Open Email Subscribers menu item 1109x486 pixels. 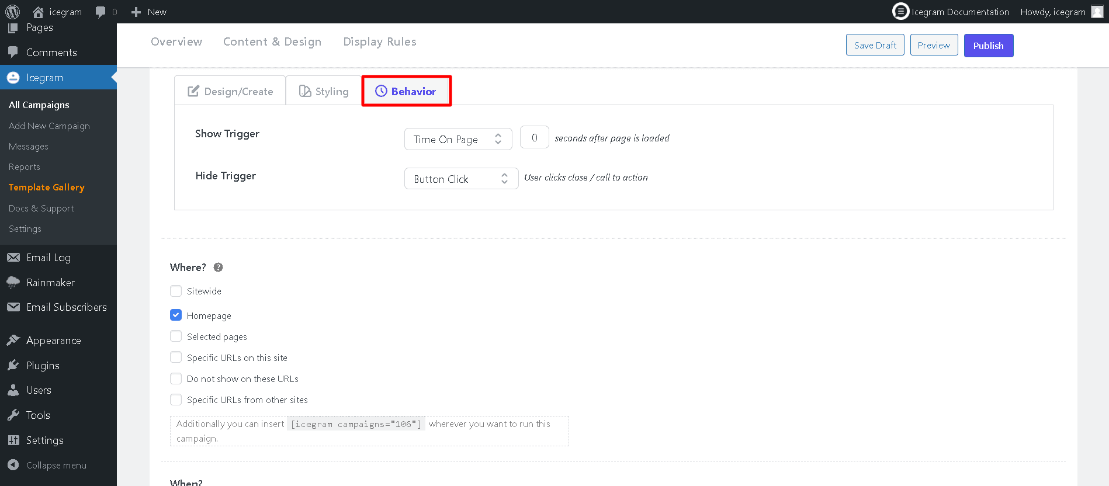click(x=67, y=307)
